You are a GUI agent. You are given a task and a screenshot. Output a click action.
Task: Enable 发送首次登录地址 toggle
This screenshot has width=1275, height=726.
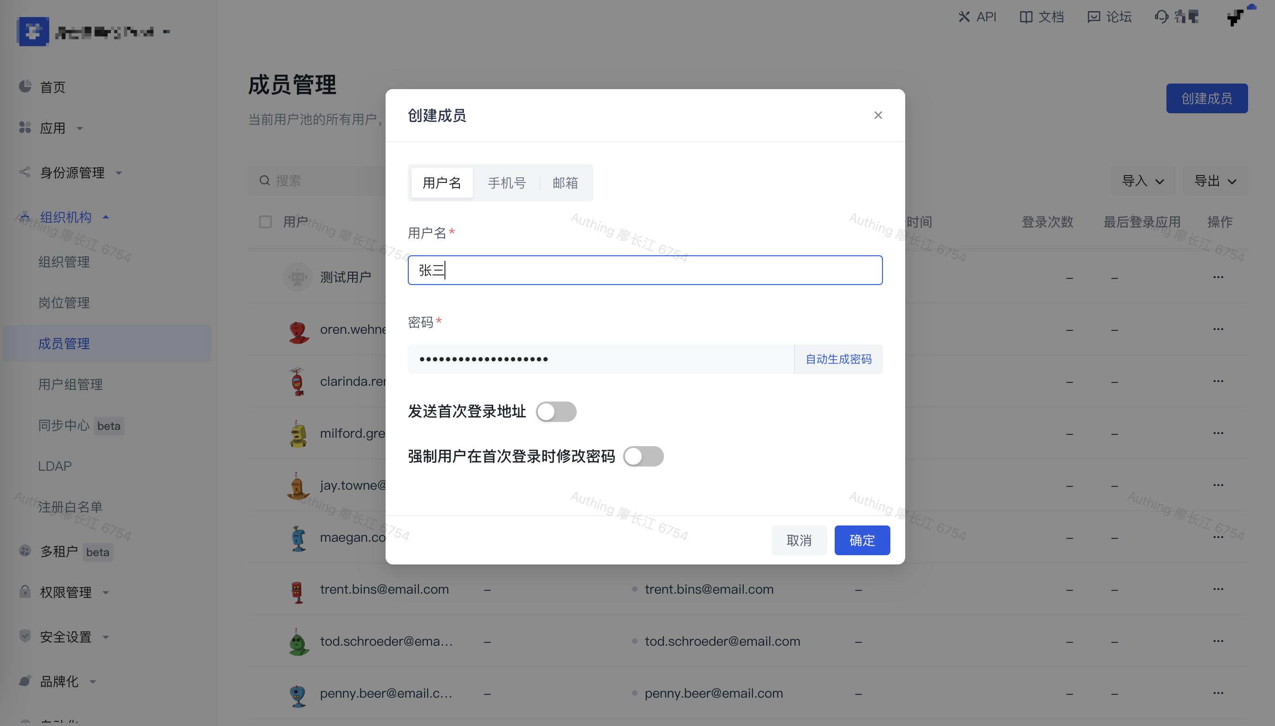click(556, 411)
